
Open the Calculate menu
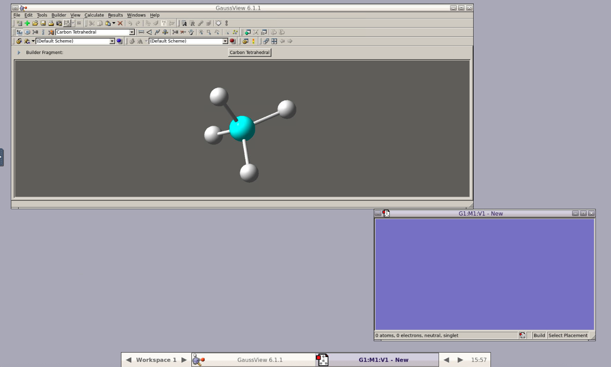click(94, 15)
